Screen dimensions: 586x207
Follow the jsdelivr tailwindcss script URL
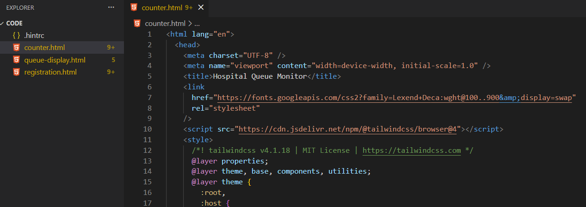347,129
